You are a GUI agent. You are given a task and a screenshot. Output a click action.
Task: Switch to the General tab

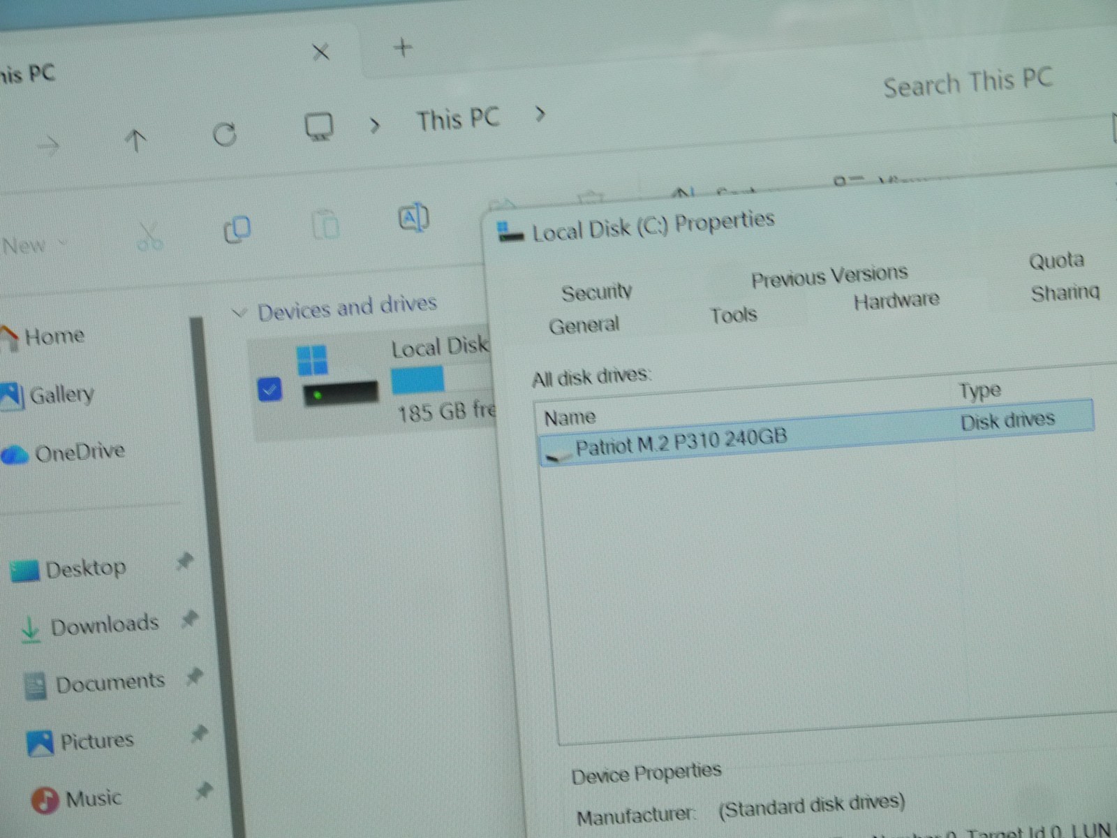click(x=584, y=325)
